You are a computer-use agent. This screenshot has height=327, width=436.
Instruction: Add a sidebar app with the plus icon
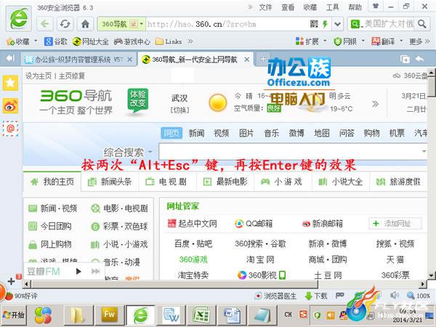tap(11, 281)
